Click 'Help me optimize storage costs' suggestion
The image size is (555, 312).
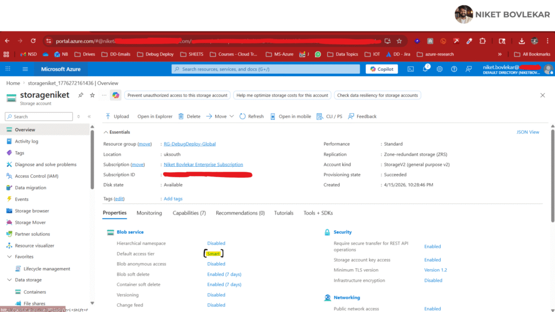(x=282, y=95)
